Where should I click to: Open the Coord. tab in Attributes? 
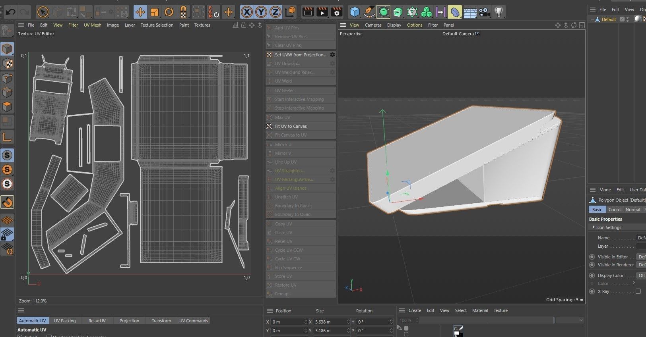(x=615, y=210)
